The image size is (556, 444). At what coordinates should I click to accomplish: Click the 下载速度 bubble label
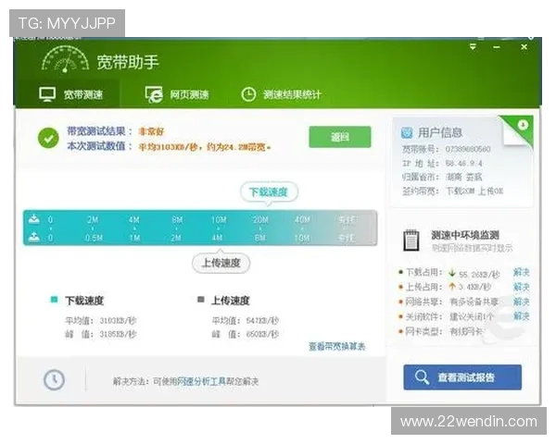(269, 192)
